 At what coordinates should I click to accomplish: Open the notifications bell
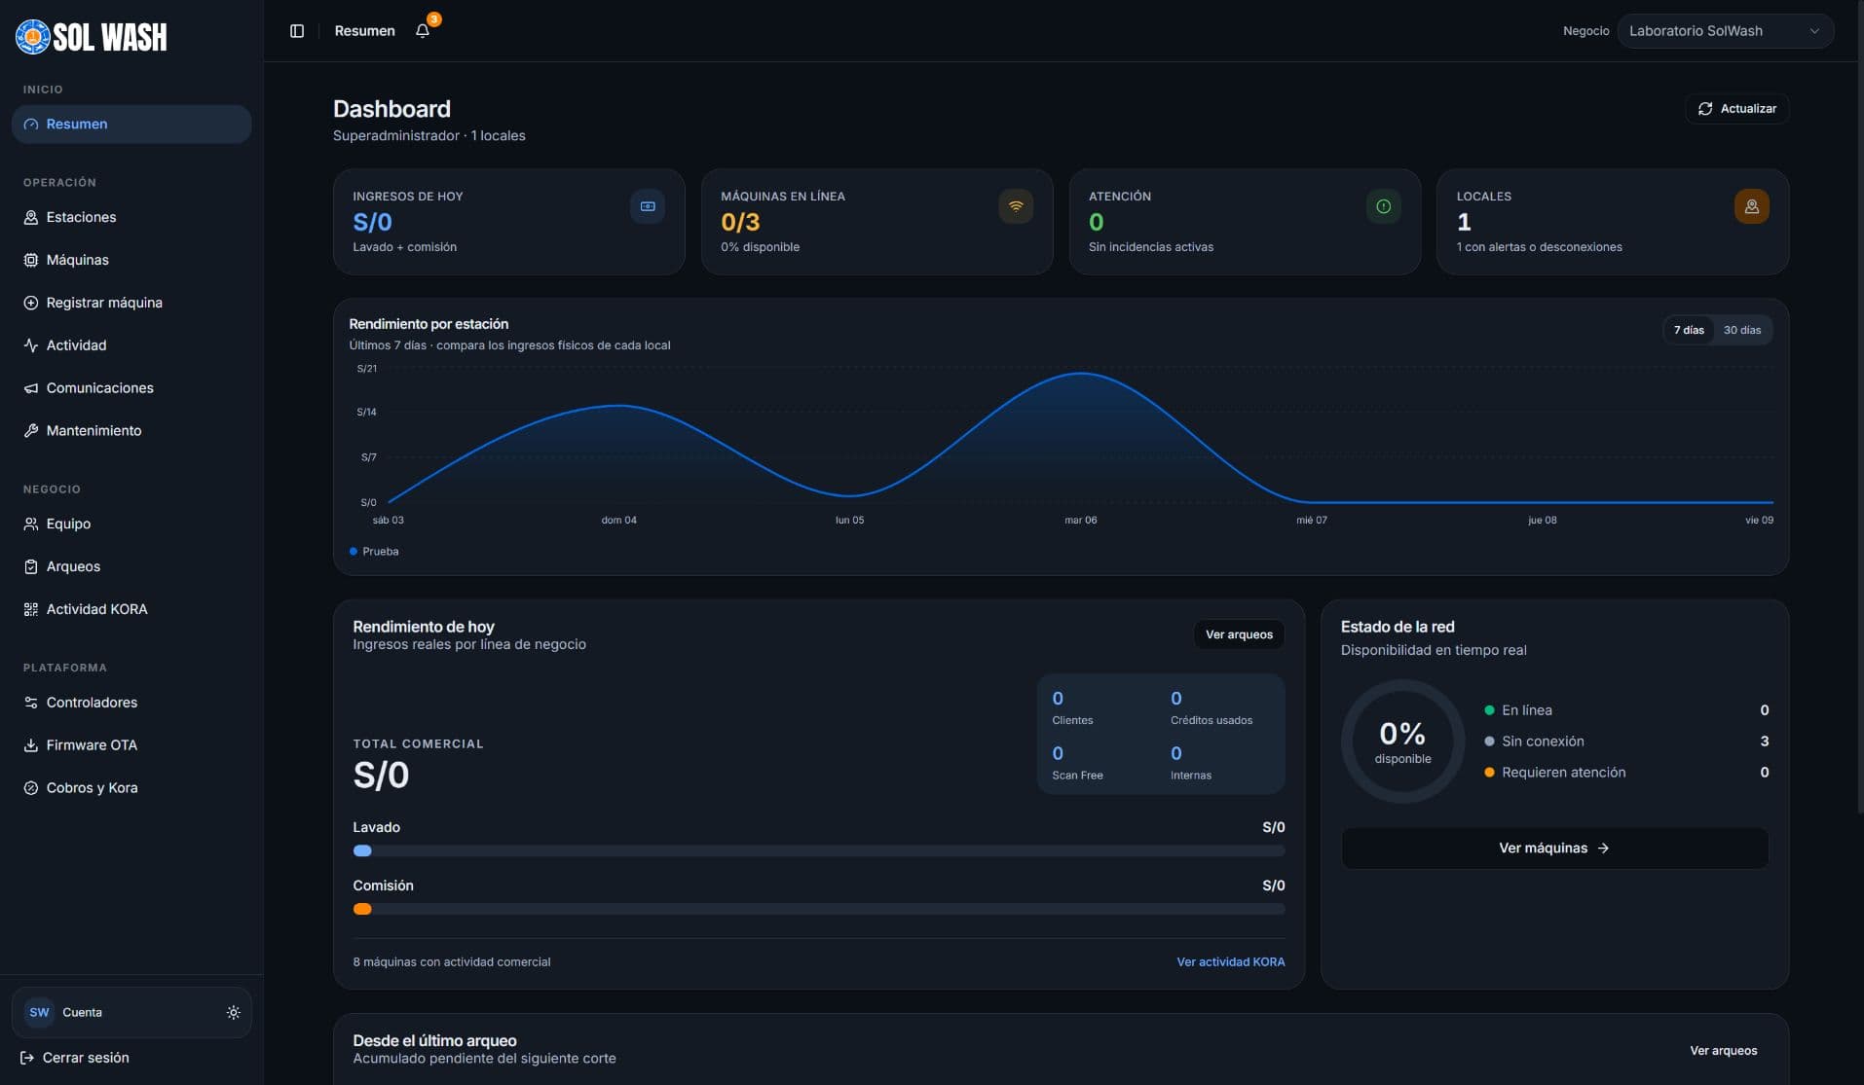point(423,31)
